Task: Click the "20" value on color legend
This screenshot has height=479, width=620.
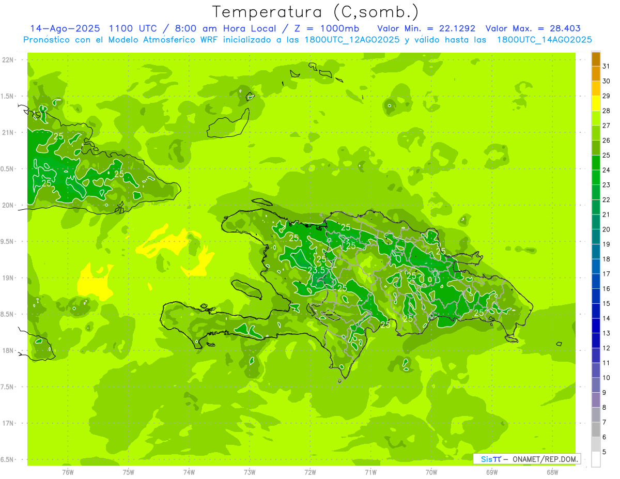Action: tap(607, 229)
